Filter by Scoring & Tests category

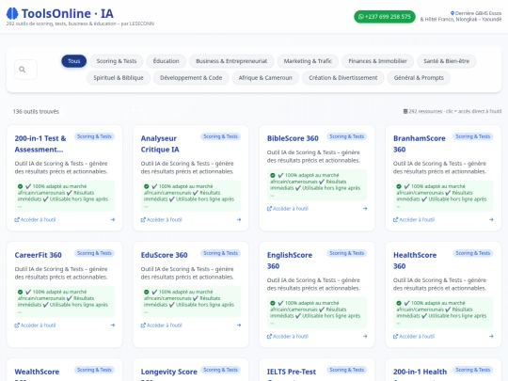tap(117, 61)
